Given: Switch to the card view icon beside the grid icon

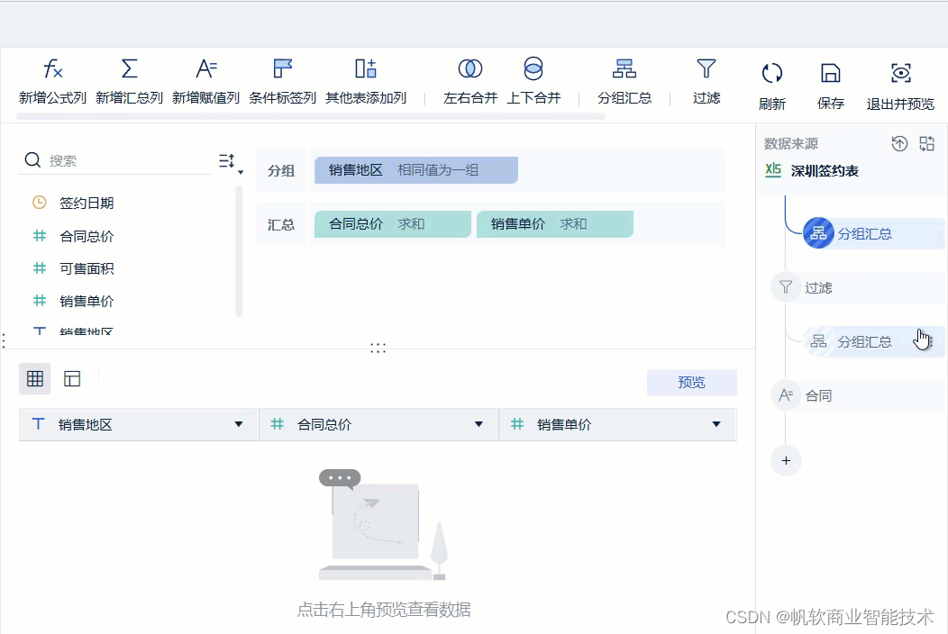Looking at the screenshot, I should [x=72, y=378].
